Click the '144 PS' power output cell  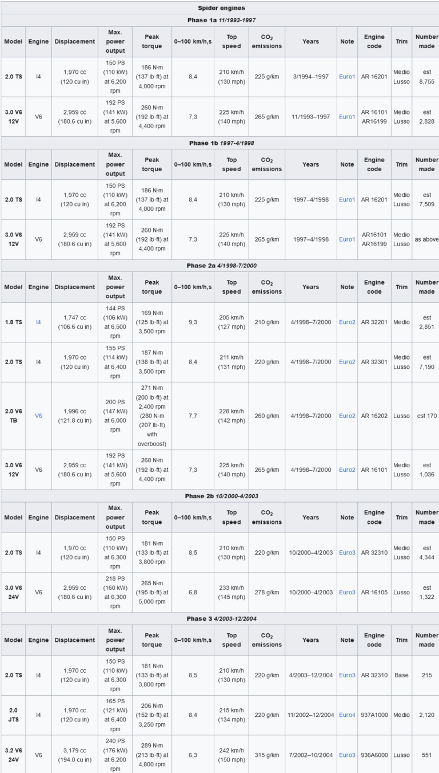(x=115, y=322)
